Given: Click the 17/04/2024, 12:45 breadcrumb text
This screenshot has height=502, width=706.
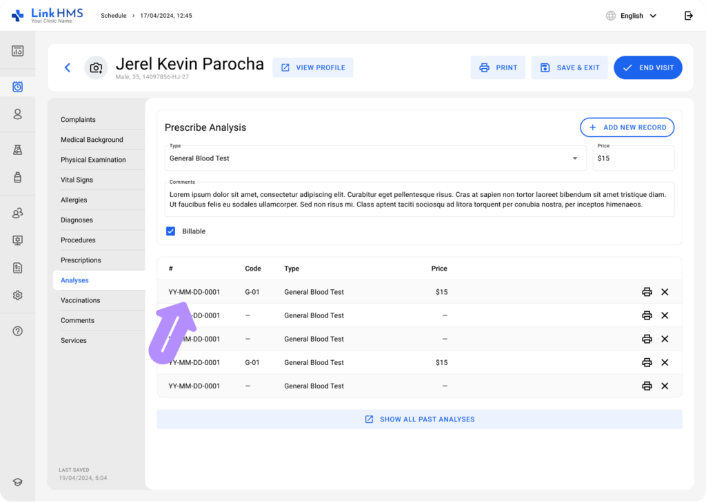Looking at the screenshot, I should (x=166, y=16).
